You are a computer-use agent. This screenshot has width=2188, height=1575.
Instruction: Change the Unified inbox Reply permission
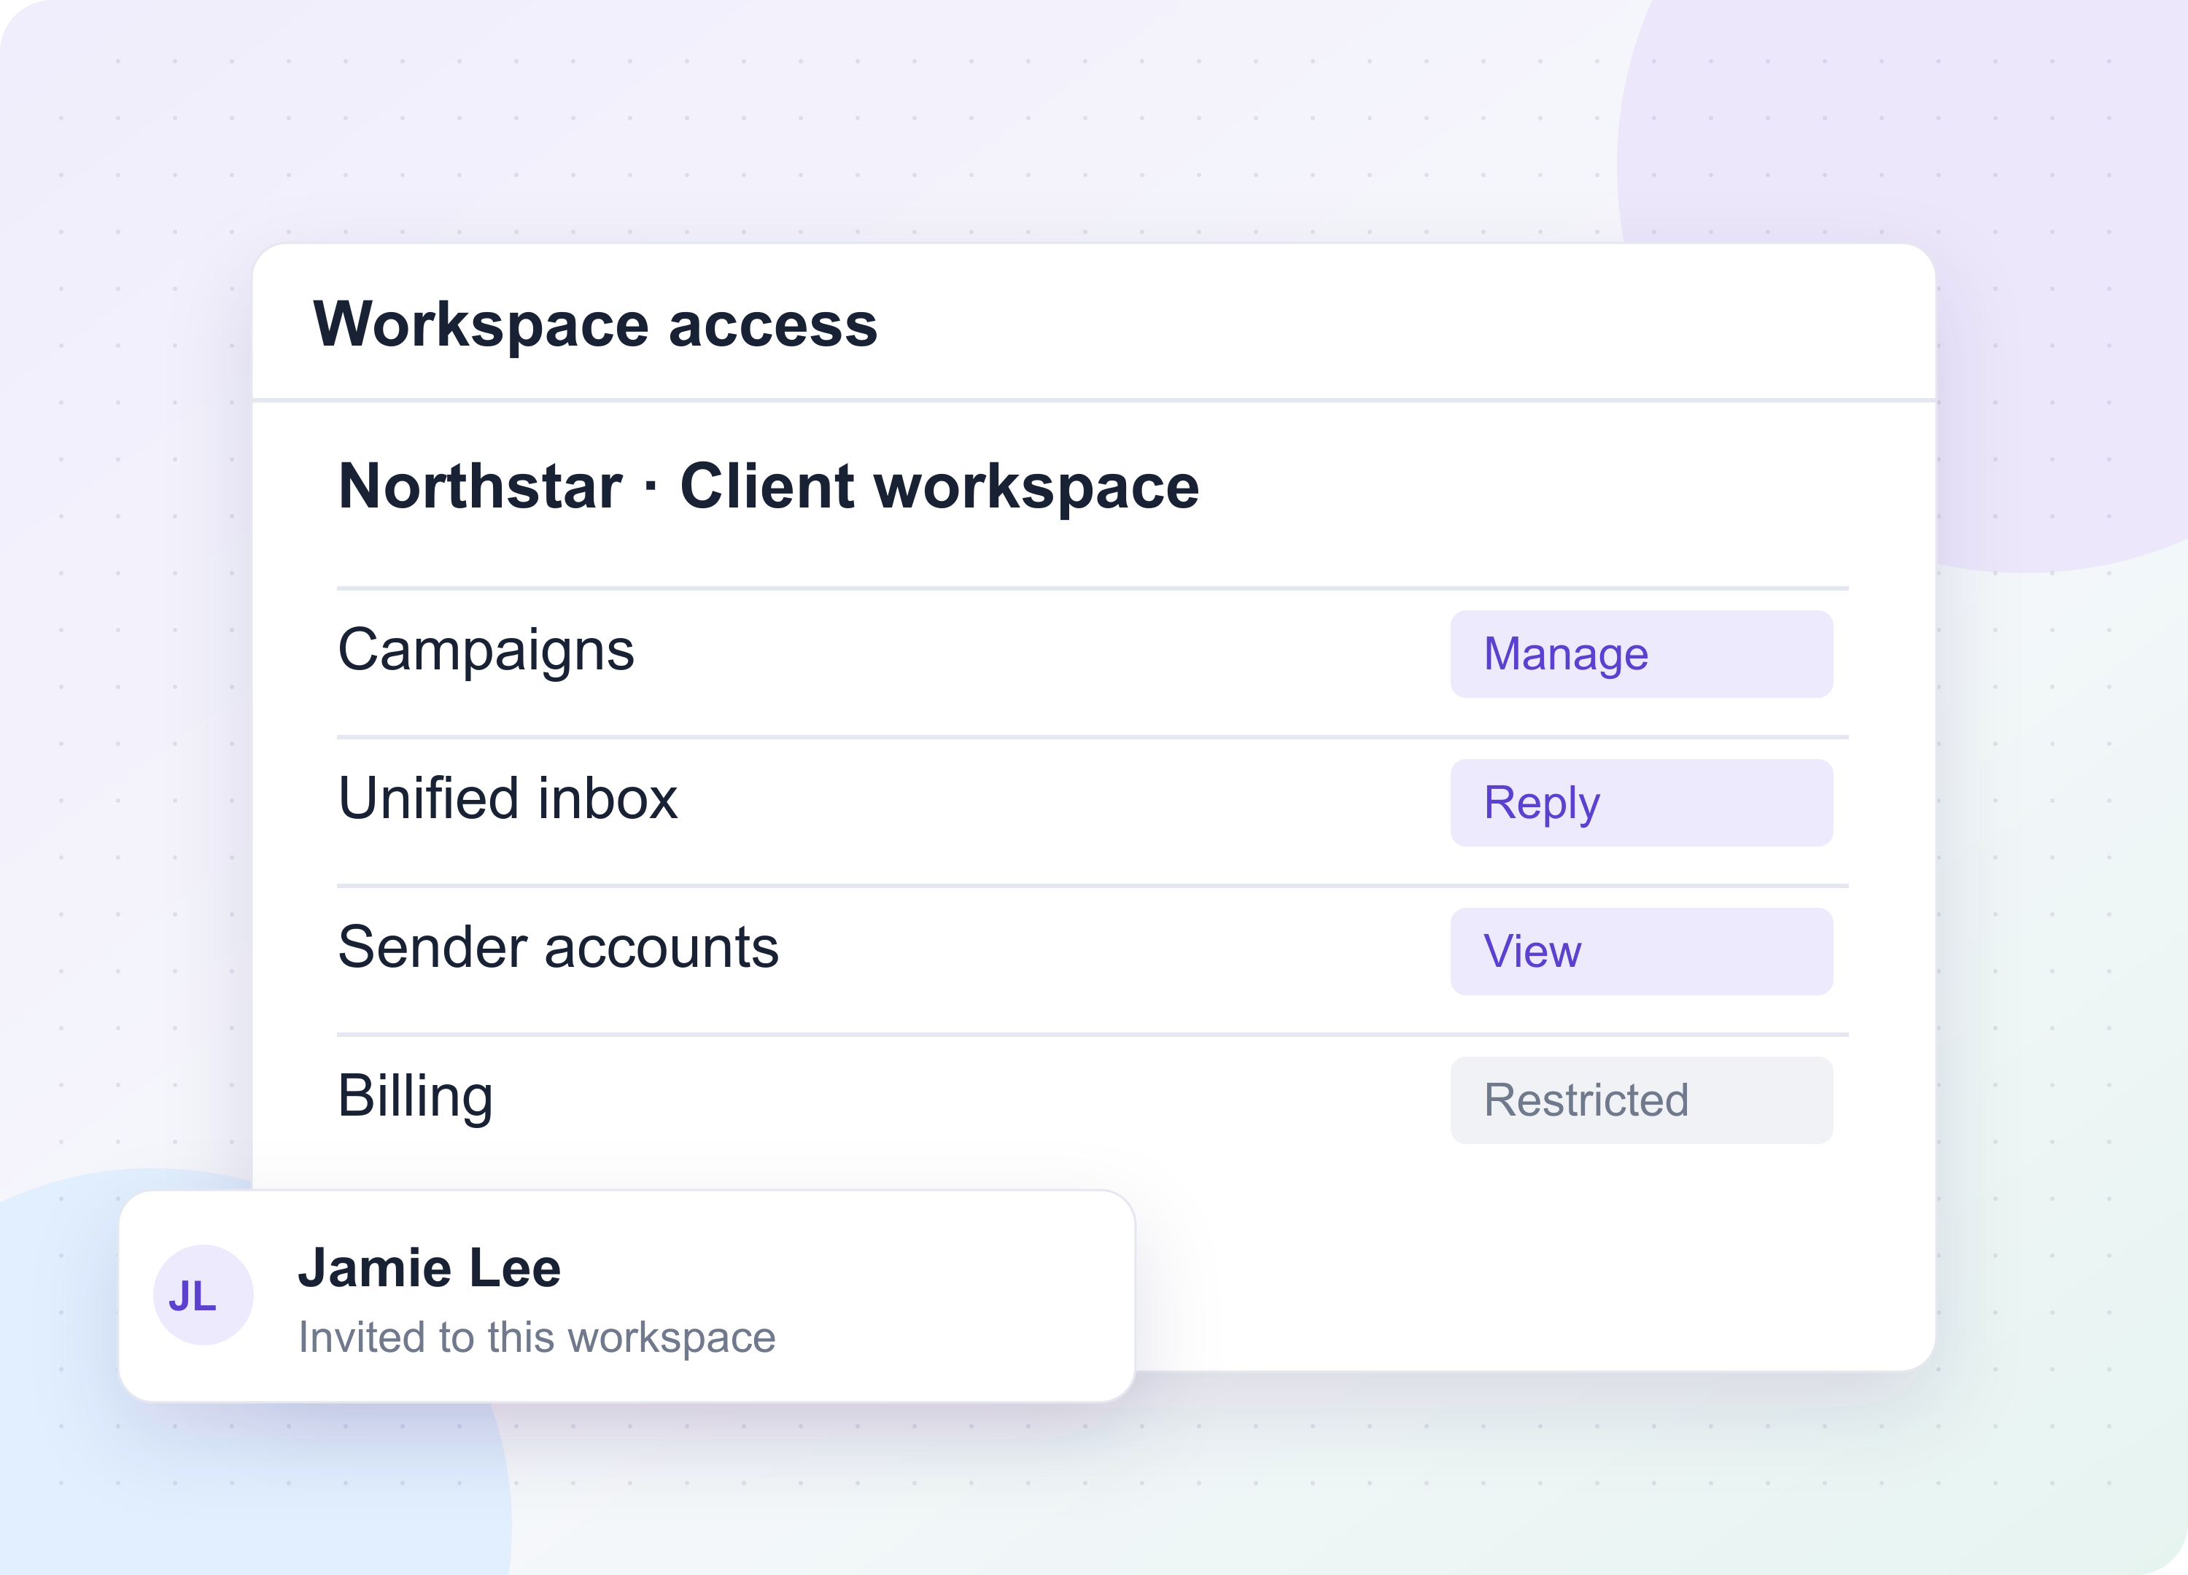pyautogui.click(x=1641, y=803)
